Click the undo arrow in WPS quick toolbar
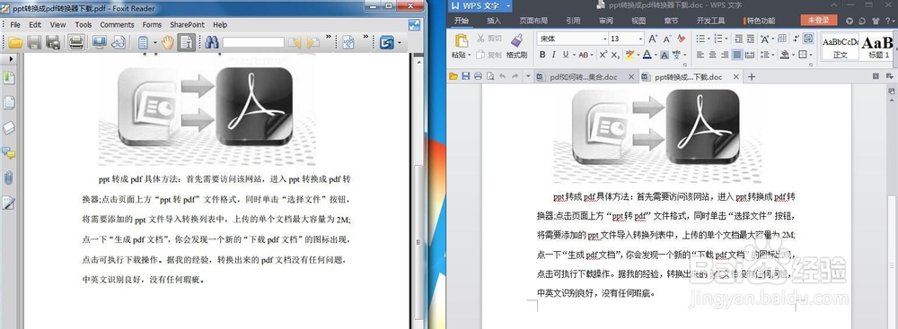 502,76
